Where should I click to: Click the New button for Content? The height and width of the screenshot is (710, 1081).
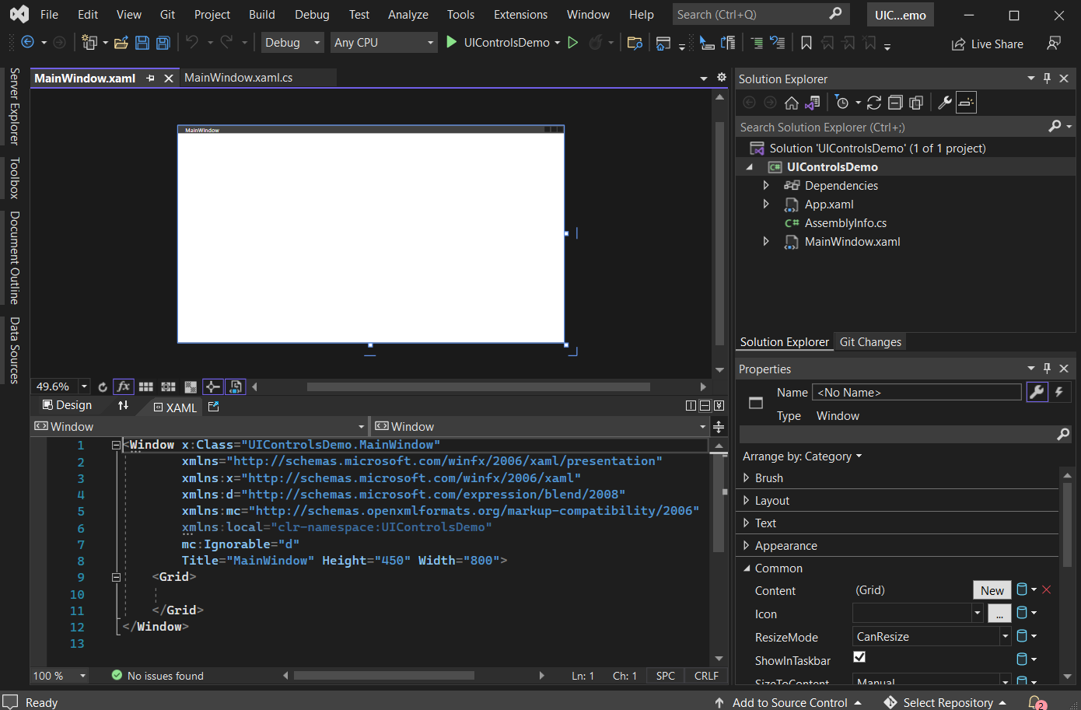pyautogui.click(x=992, y=590)
